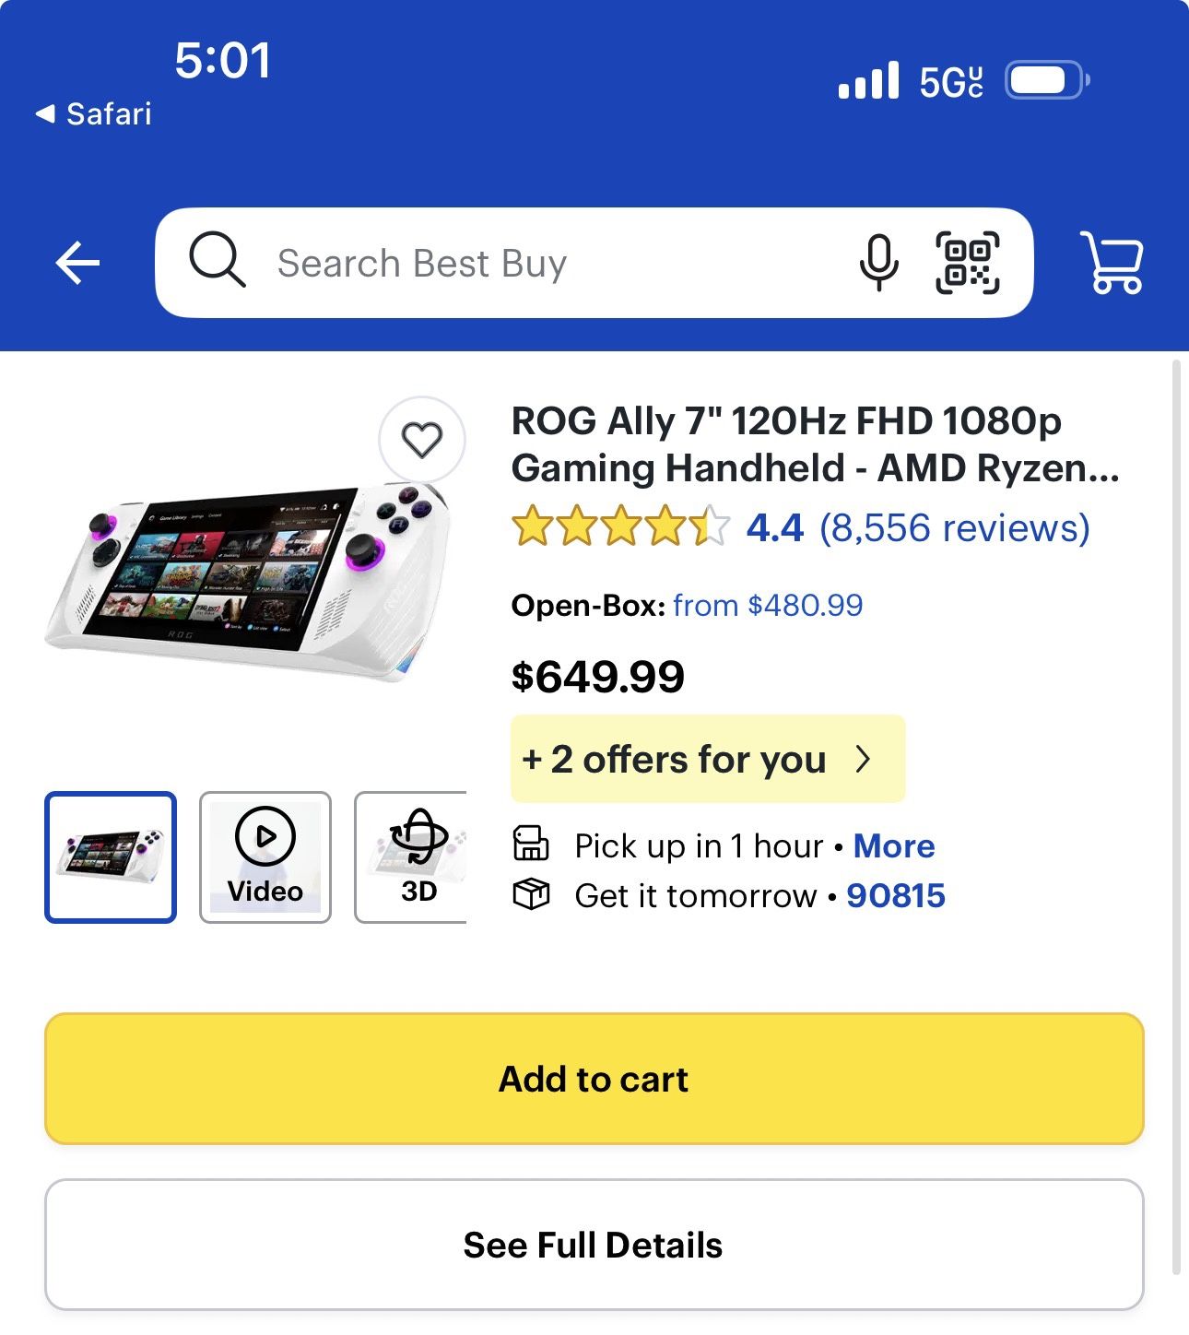Viewport: 1189px width, 1335px height.
Task: Open More pickup options link
Action: [x=894, y=845]
